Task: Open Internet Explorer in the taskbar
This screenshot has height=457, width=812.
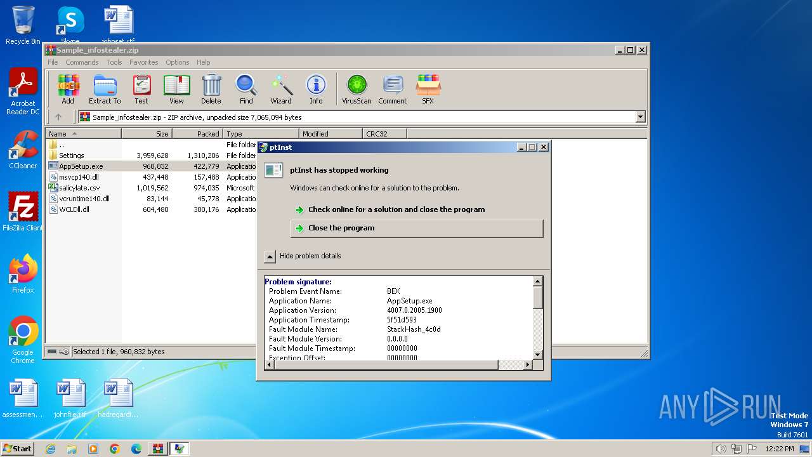Action: pos(50,449)
